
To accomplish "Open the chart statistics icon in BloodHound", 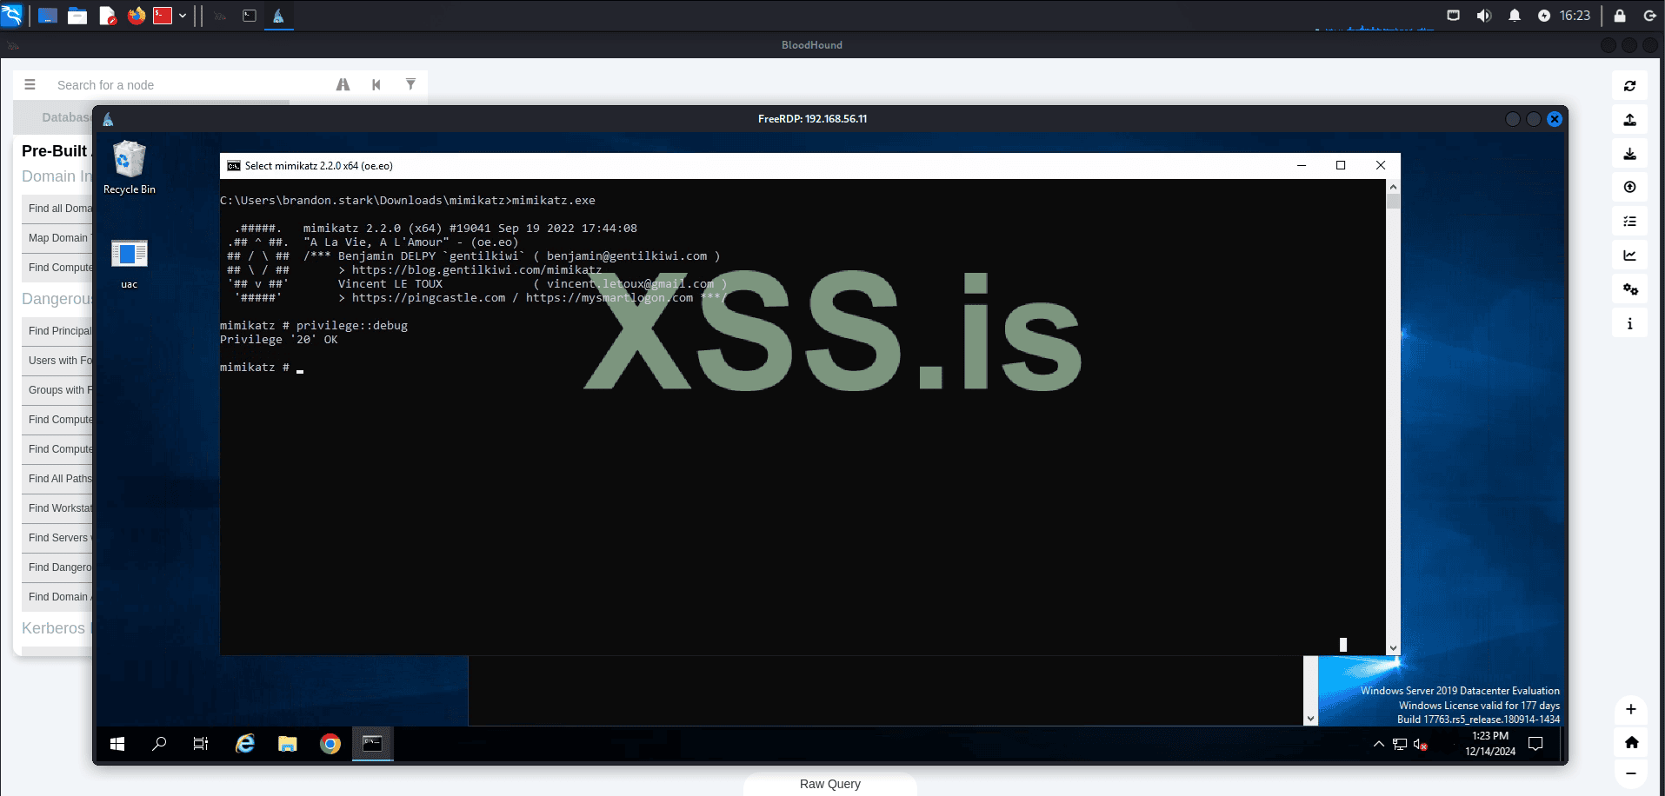I will coord(1630,255).
